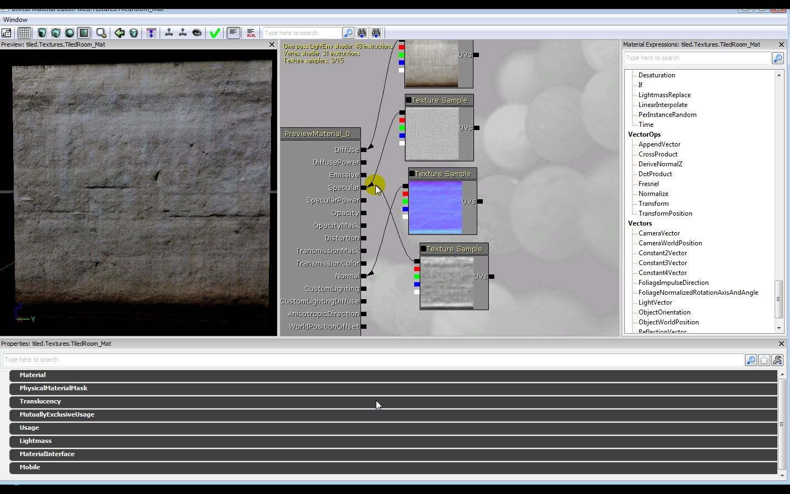The width and height of the screenshot is (790, 494).
Task: Select the sphere preview primitive
Action: pyautogui.click(x=70, y=33)
